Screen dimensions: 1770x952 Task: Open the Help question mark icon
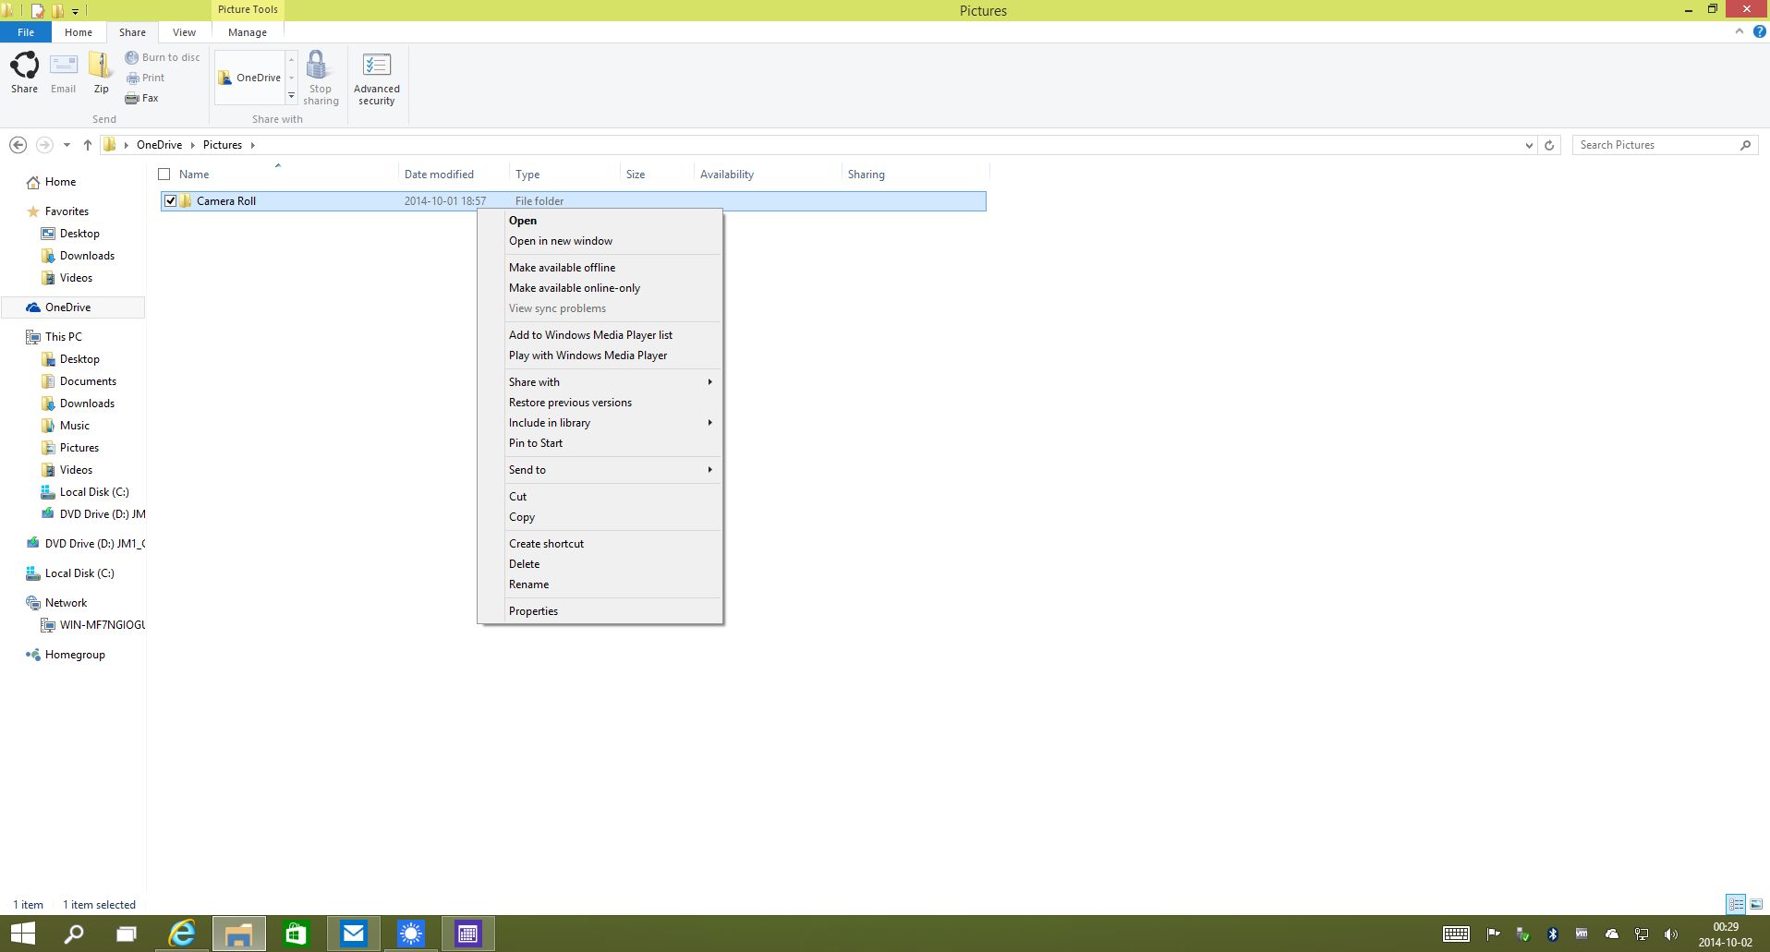pyautogui.click(x=1759, y=31)
